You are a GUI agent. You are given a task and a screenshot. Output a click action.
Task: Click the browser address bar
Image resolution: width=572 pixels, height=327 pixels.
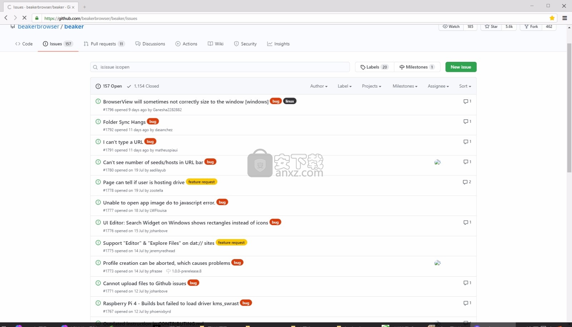pos(295,18)
